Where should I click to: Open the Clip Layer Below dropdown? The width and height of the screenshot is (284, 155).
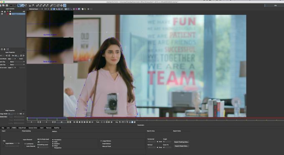(12, 143)
